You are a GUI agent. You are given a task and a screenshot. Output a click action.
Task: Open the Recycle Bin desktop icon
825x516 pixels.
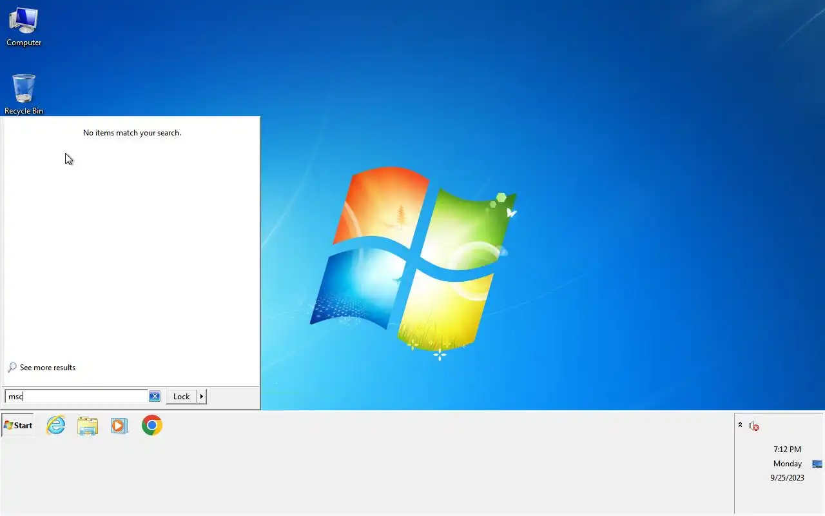[24, 94]
